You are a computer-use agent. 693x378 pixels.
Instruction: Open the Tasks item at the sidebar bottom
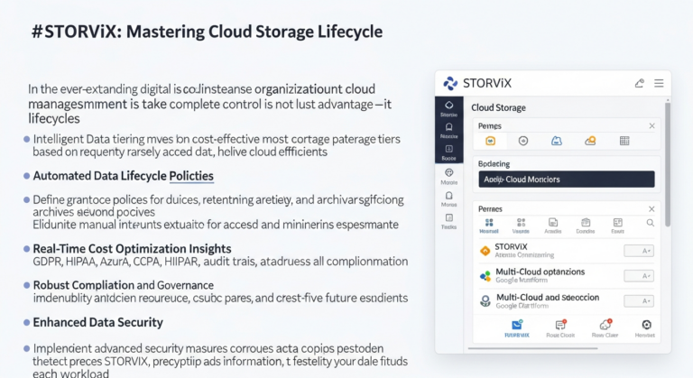tap(449, 221)
